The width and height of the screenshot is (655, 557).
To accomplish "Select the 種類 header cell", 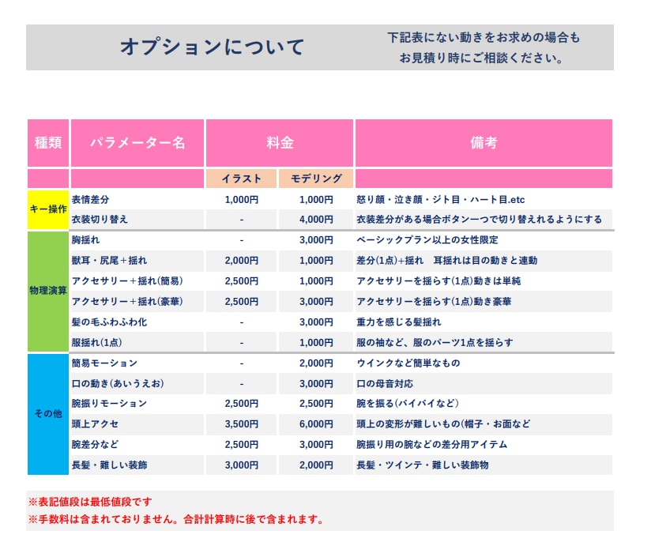I will pyautogui.click(x=48, y=143).
